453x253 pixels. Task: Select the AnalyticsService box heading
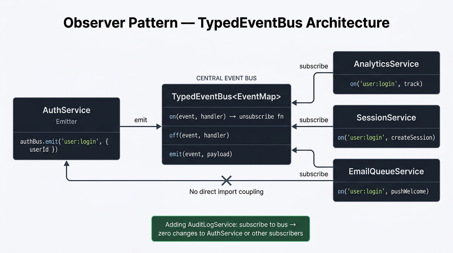pos(386,64)
